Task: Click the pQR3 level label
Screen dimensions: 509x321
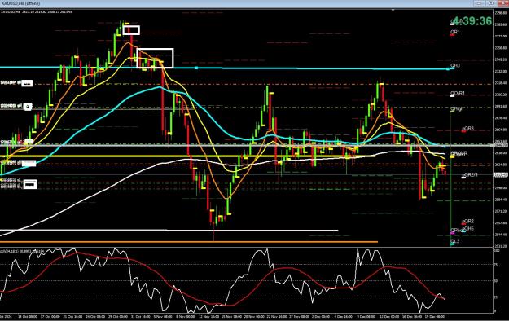Action: [x=467, y=129]
